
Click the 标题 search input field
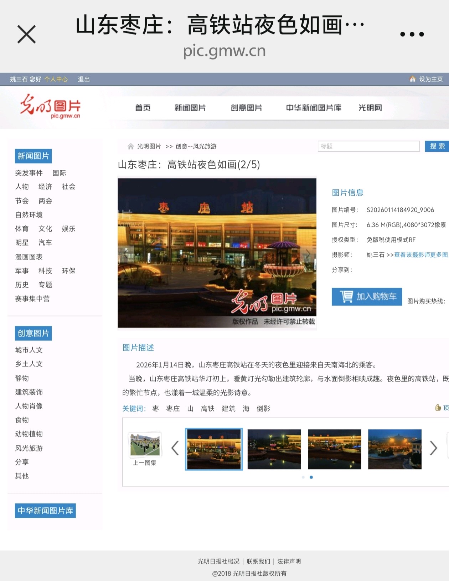[x=368, y=146]
